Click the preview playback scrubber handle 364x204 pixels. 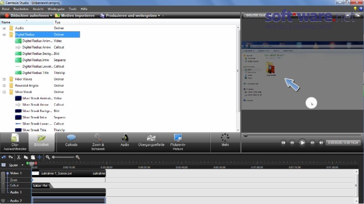[x=245, y=135]
